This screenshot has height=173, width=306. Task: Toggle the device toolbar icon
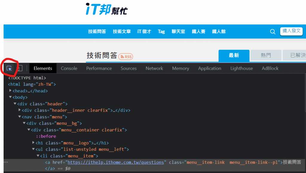(19, 68)
